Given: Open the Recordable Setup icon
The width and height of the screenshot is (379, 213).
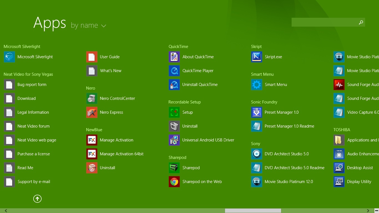Looking at the screenshot, I should pos(174,112).
